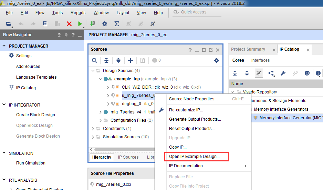Viewport: 323px width, 190px height.
Task: Click Language Templates in Flow Navigator
Action: click(x=36, y=77)
